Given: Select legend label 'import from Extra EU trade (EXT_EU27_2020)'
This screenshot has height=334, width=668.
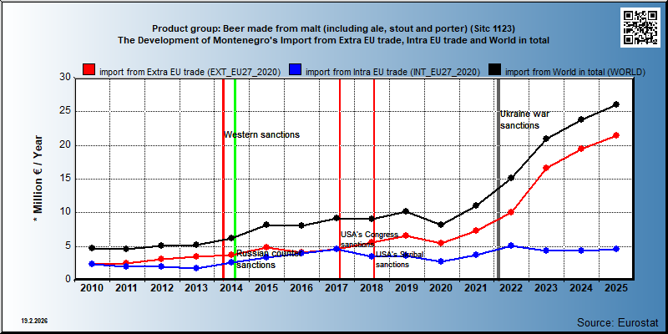Looking at the screenshot, I should pyautogui.click(x=190, y=72).
